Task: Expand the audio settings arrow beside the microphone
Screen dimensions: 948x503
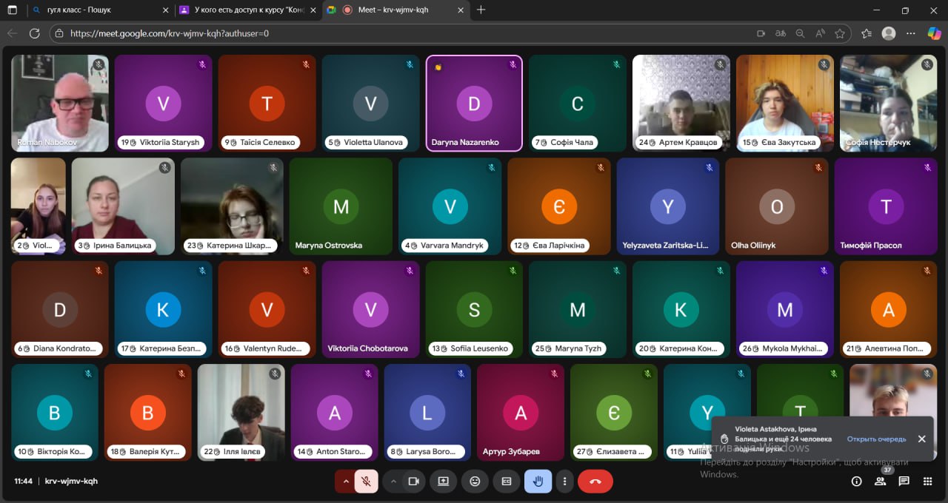Action: coord(345,481)
